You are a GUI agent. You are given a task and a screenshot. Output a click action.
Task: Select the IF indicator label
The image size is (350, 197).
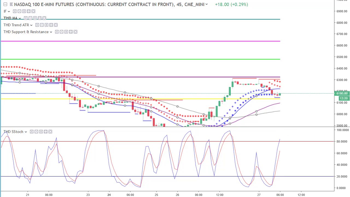click(x=5, y=11)
